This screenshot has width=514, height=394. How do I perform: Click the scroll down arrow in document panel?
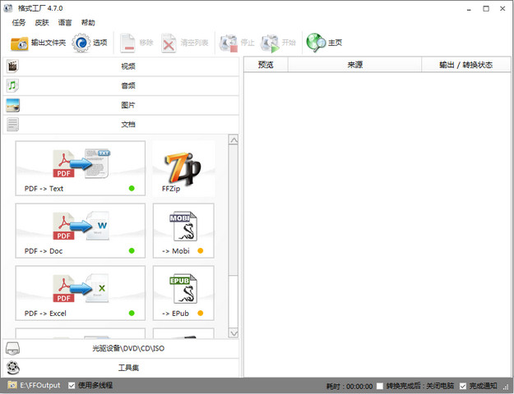click(234, 333)
